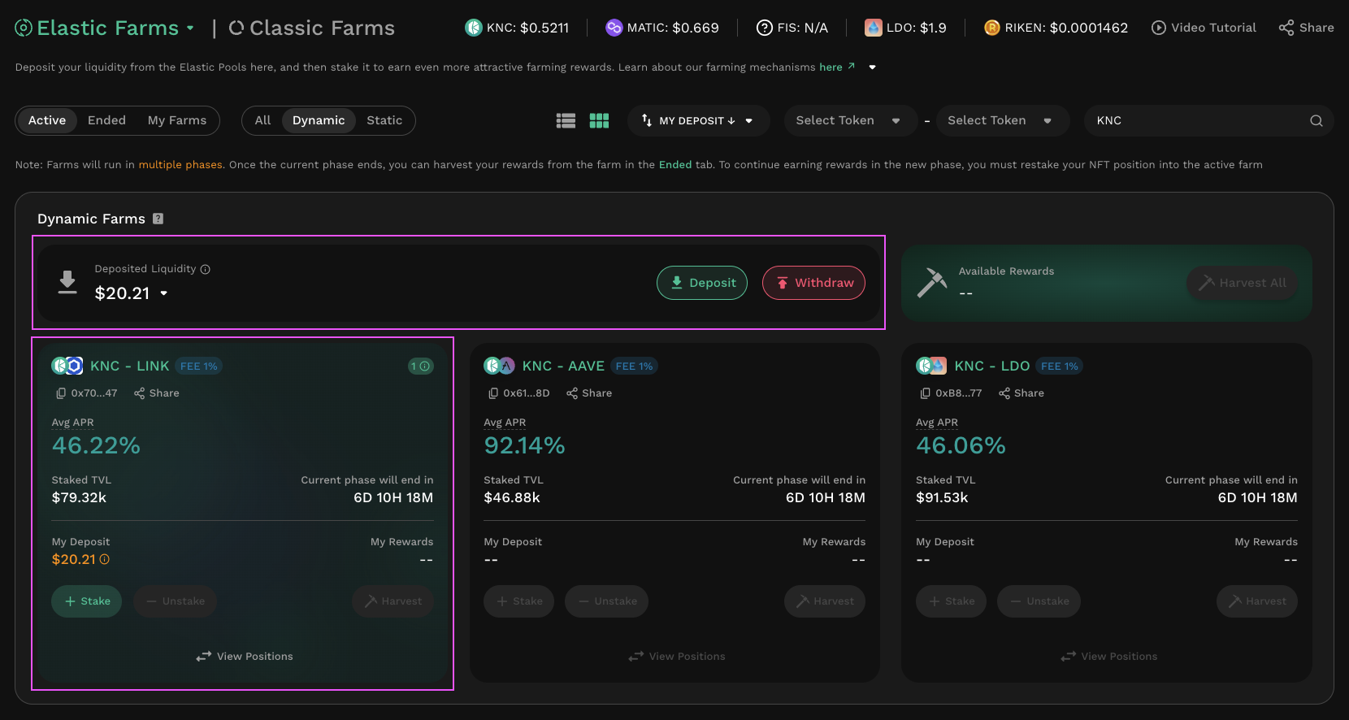This screenshot has height=720, width=1349.
Task: Expand the $20.21 deposited liquidity breakdown
Action: [x=164, y=293]
